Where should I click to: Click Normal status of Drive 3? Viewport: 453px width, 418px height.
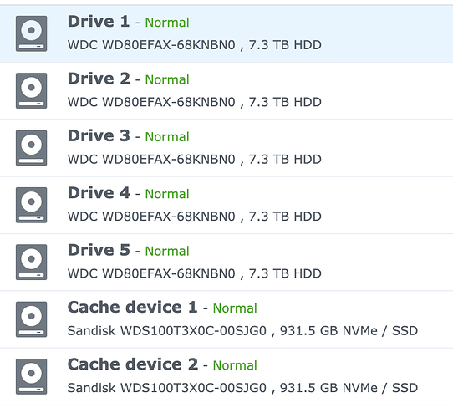(x=167, y=137)
